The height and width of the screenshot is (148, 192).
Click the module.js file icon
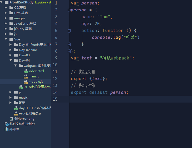point(26,82)
